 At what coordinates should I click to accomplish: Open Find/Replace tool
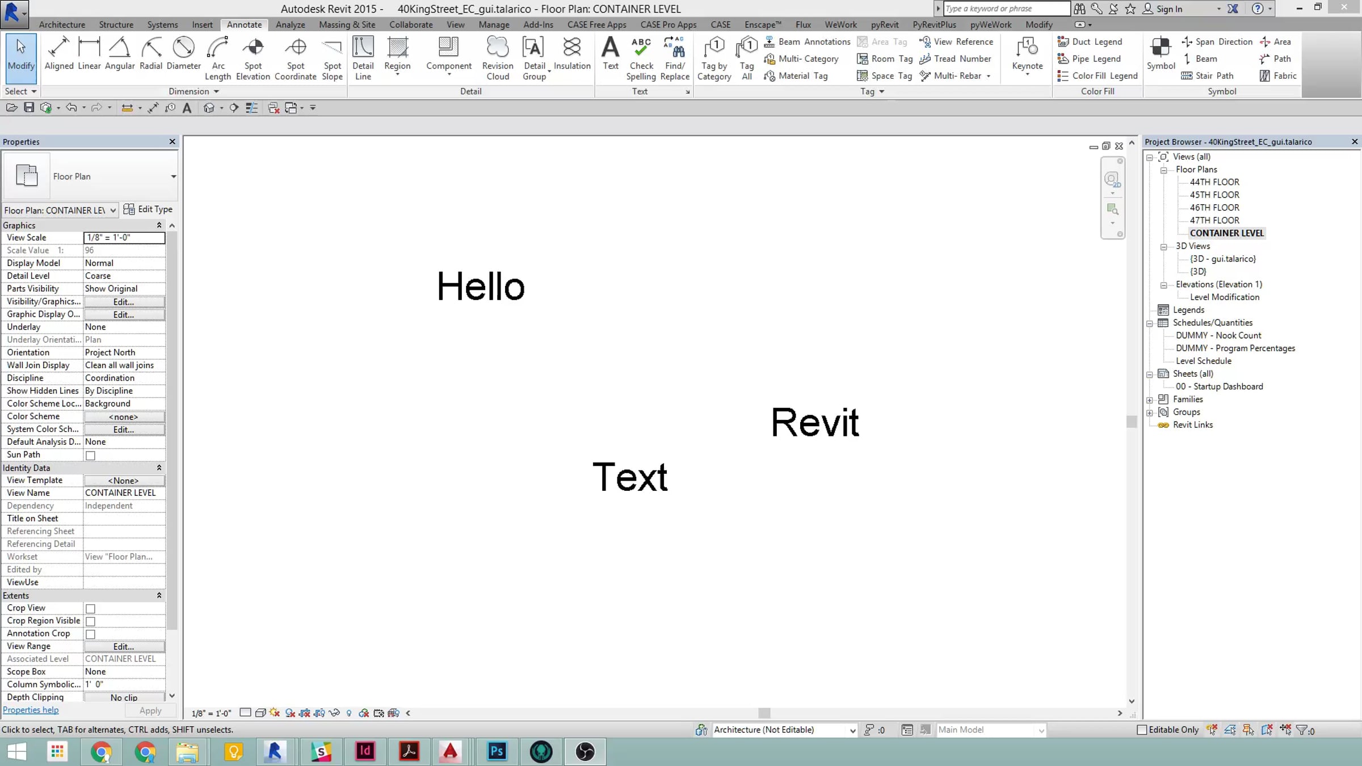click(x=675, y=58)
